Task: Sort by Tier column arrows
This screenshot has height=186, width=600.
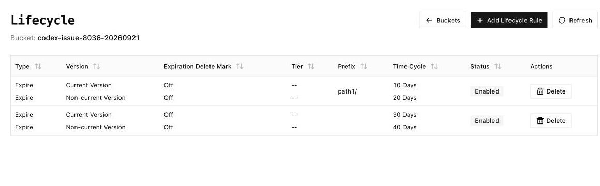Action: click(311, 66)
